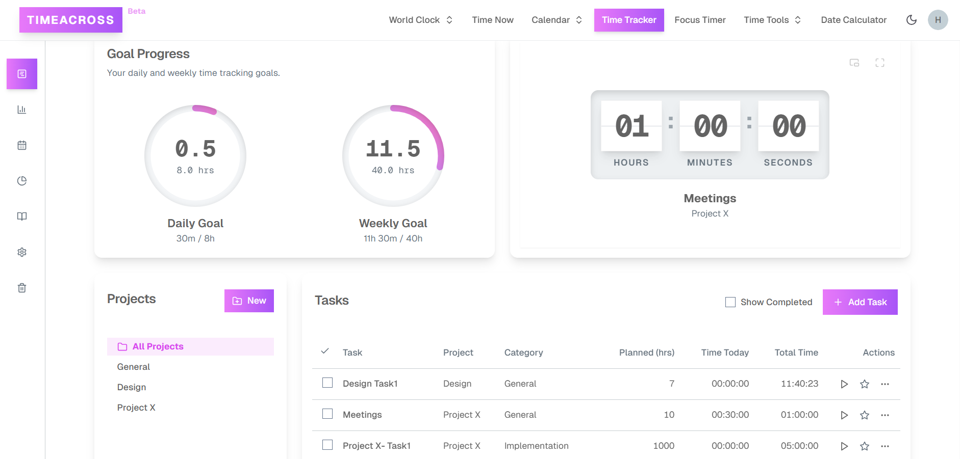This screenshot has height=459, width=960.
Task: Expand Time Tools dropdown
Action: 772,20
